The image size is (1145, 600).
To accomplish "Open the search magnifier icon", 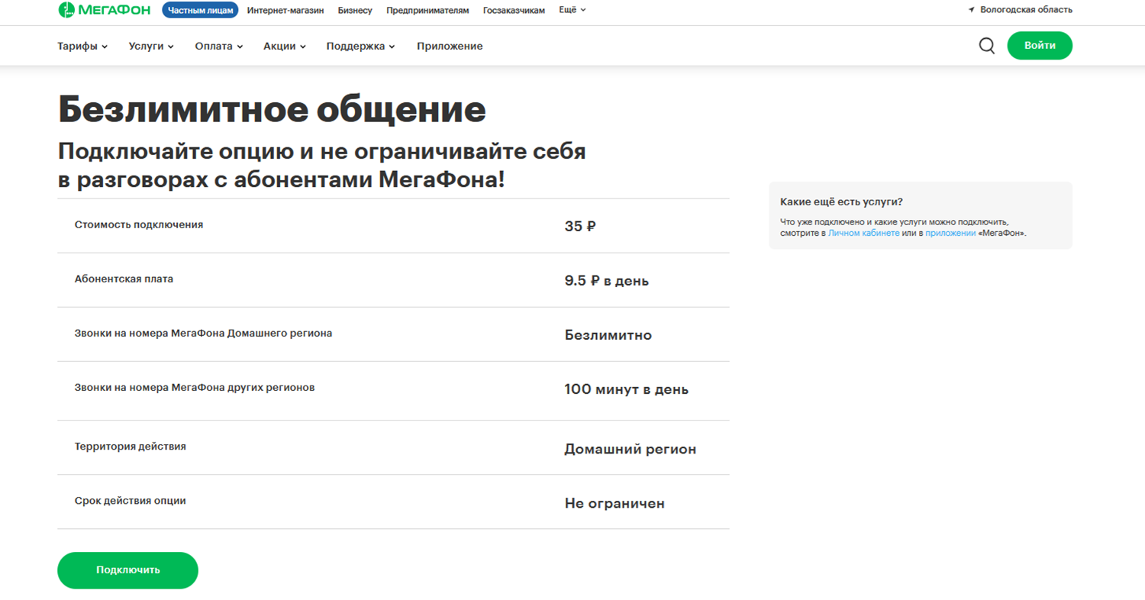I will tap(986, 46).
